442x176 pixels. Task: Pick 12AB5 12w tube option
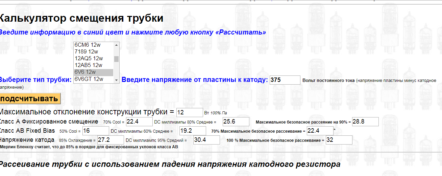[94, 65]
